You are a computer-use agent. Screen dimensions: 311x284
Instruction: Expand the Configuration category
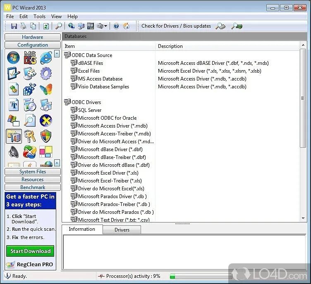coord(33,45)
